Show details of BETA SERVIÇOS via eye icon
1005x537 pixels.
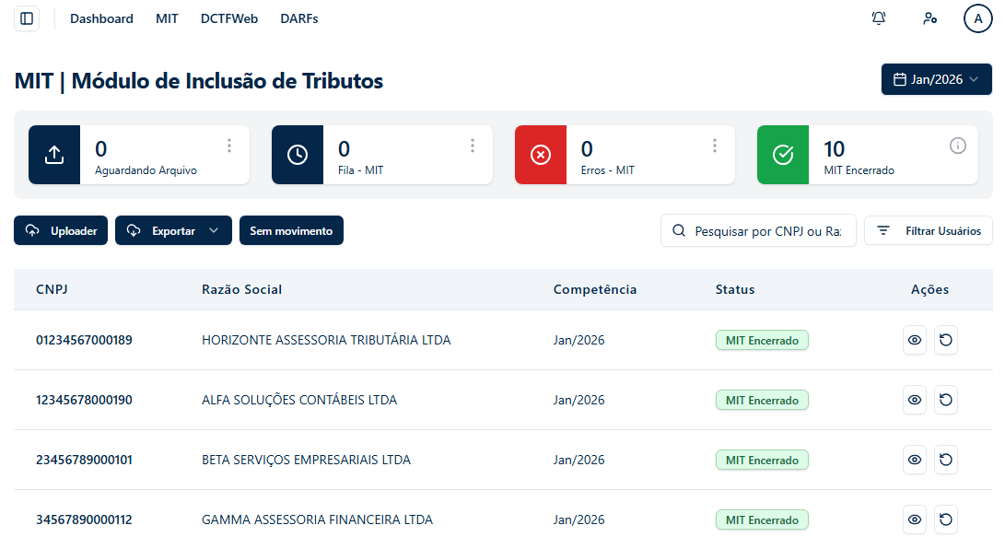tap(914, 460)
